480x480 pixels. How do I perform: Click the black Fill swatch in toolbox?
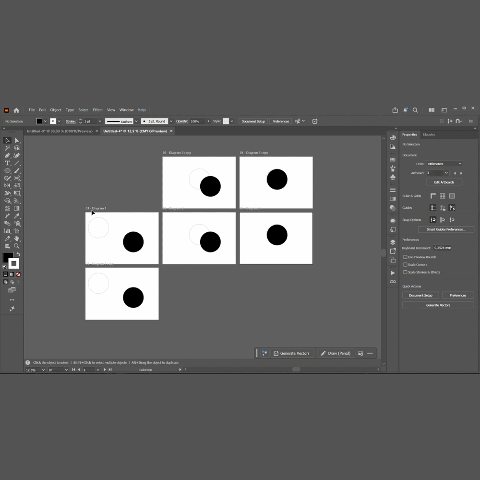7,256
